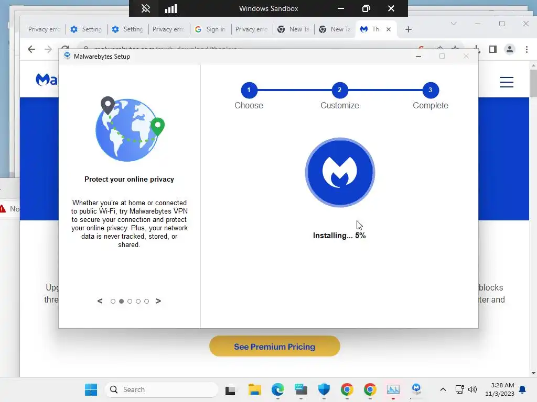
Task: Click Chrome back arrow
Action: [x=31, y=49]
